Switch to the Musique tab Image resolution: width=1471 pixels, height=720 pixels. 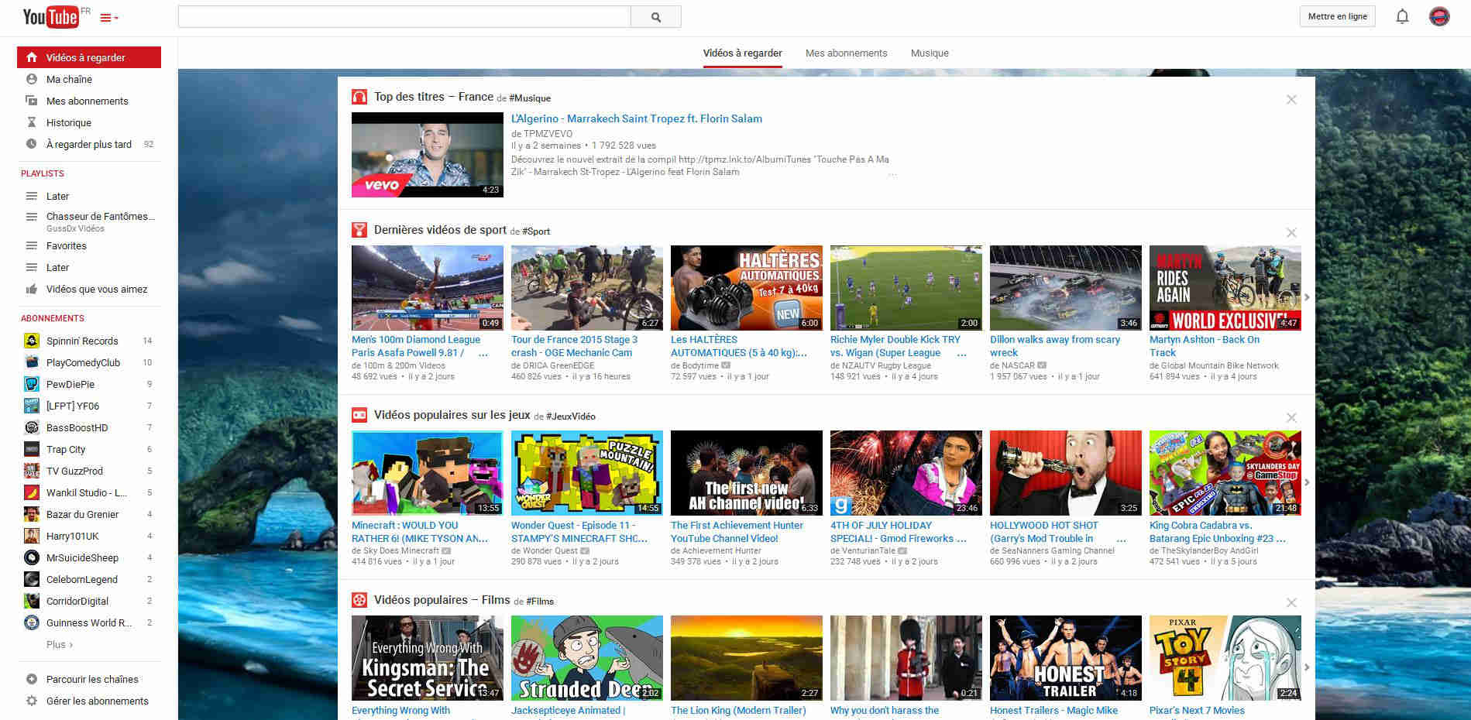click(929, 53)
